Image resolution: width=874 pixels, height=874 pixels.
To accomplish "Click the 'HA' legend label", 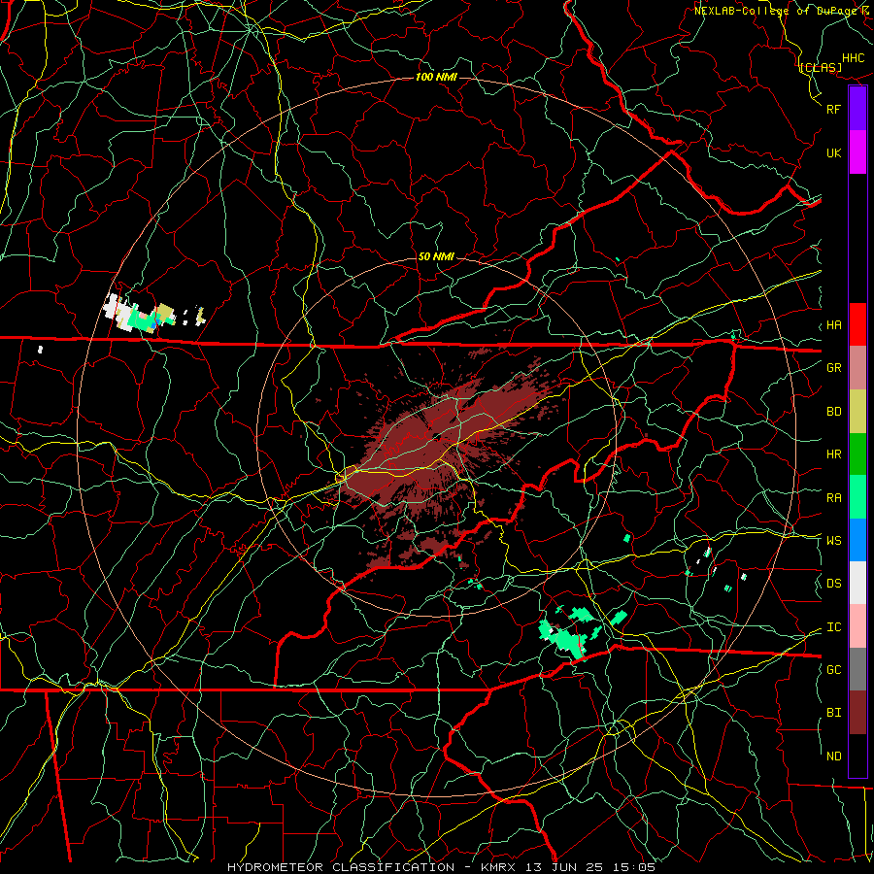I will tap(833, 325).
